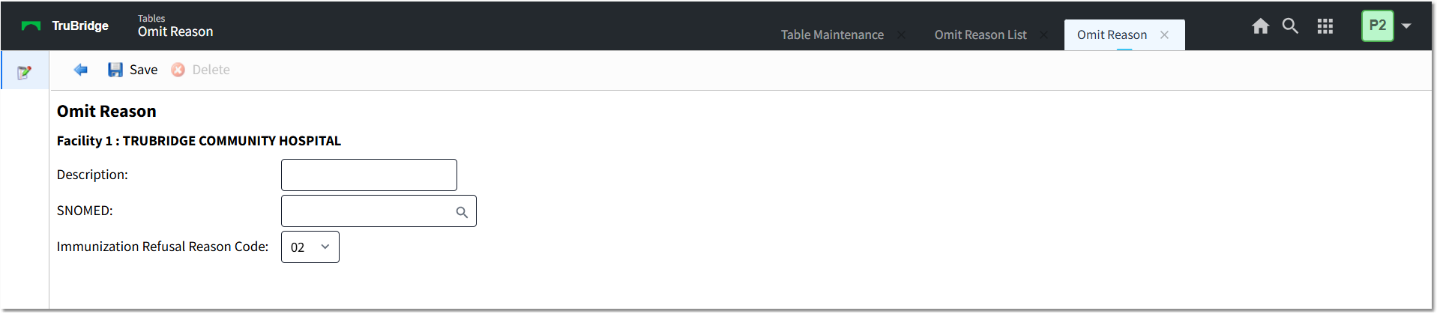
Task: Click into the SNOMED input field
Action: tap(367, 211)
